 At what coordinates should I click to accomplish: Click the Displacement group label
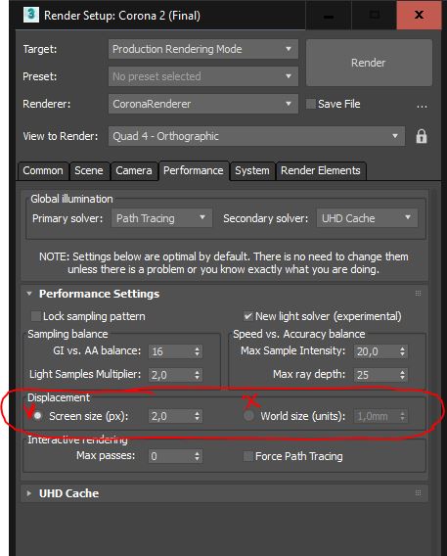[x=59, y=397]
